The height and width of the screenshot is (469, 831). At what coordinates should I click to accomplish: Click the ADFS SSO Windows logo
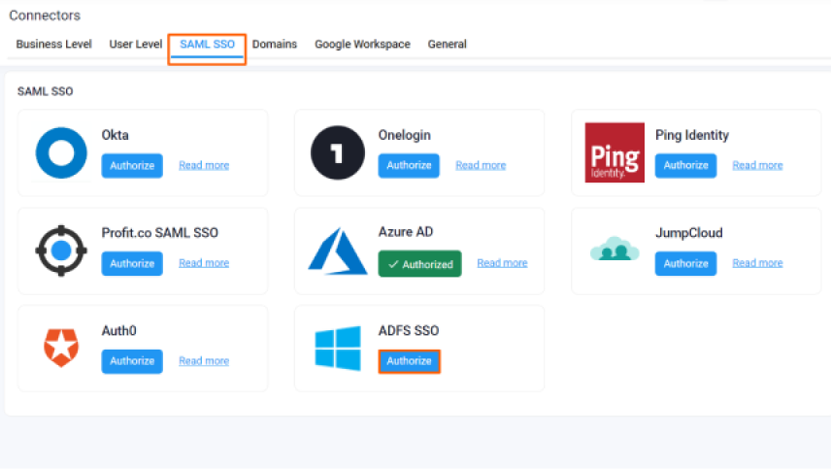tap(338, 349)
